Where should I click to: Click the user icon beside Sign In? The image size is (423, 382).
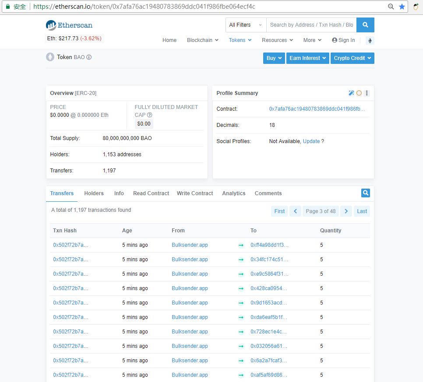(x=335, y=40)
